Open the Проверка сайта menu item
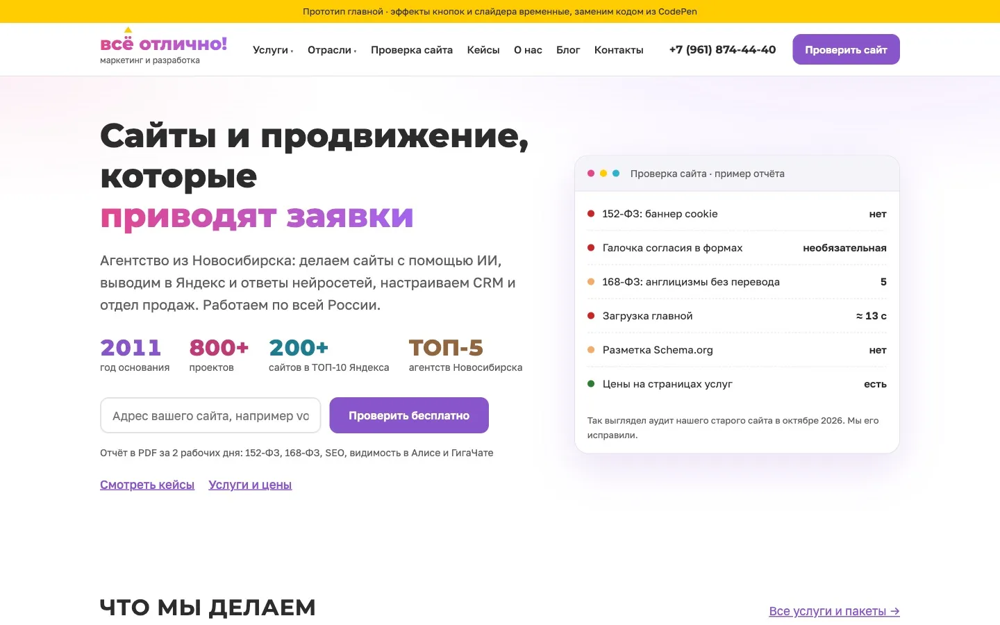1000x625 pixels. (x=412, y=50)
